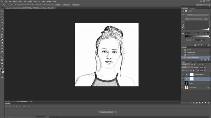Add a layer mask in Layers panel
The width and height of the screenshot is (211, 118).
[196, 103]
